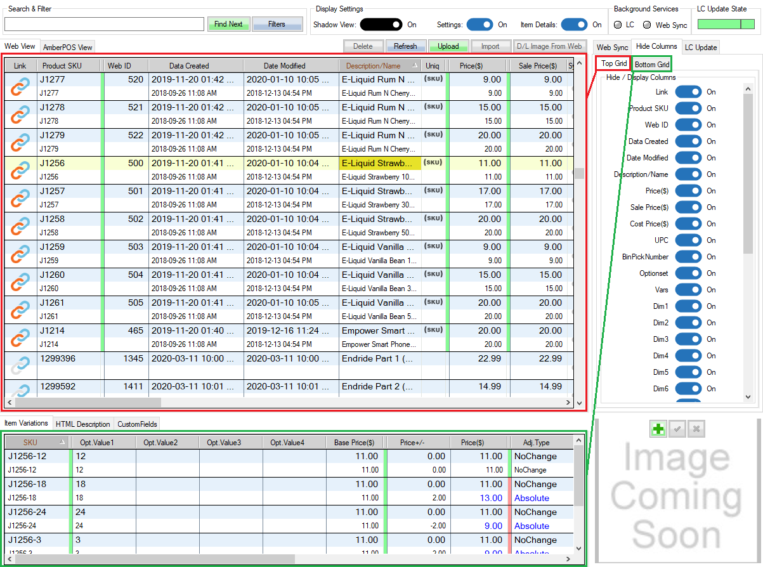Switch to the Web View tab
The image size is (763, 567).
(x=20, y=46)
